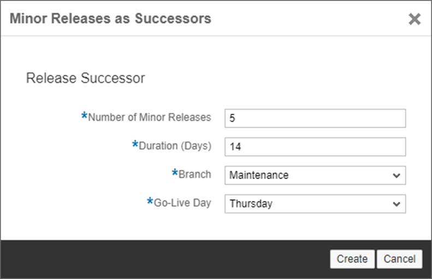Click the dialog title Minor Releases as Successors
432x279 pixels.
(x=110, y=19)
